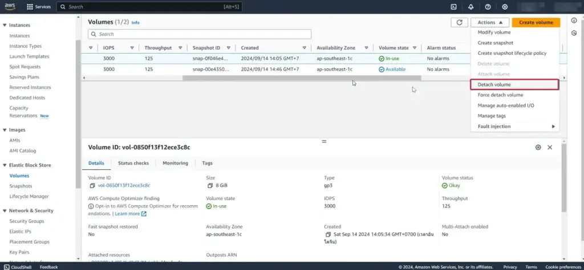The height and width of the screenshot is (270, 584).
Task: Select Detach volume menu item
Action: (515, 84)
